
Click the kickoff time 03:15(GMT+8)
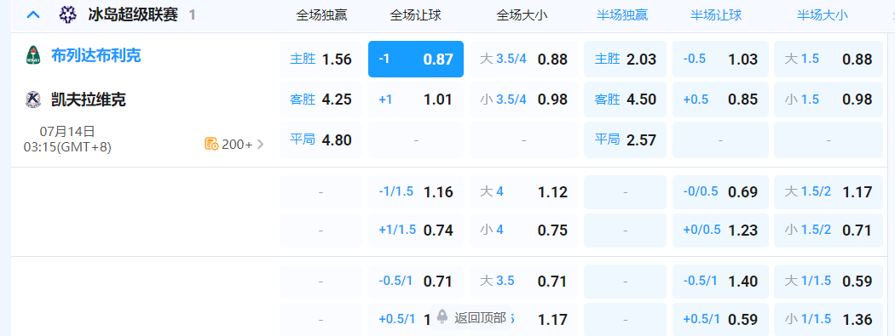(67, 147)
